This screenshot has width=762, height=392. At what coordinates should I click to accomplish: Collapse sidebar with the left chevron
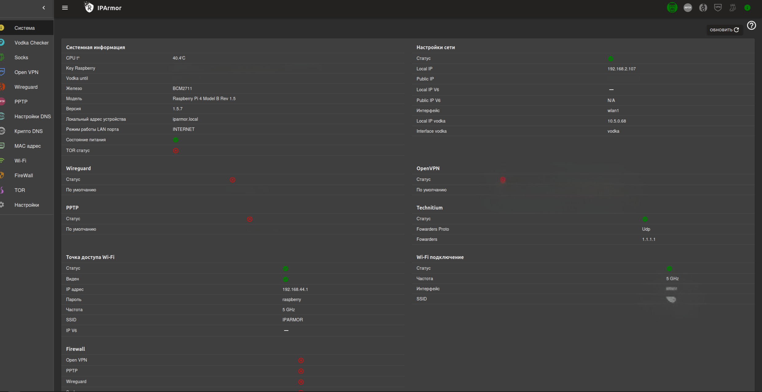pyautogui.click(x=44, y=8)
